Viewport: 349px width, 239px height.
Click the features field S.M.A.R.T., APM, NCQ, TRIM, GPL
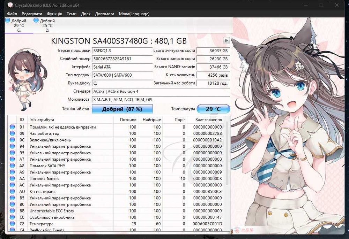pos(161,100)
